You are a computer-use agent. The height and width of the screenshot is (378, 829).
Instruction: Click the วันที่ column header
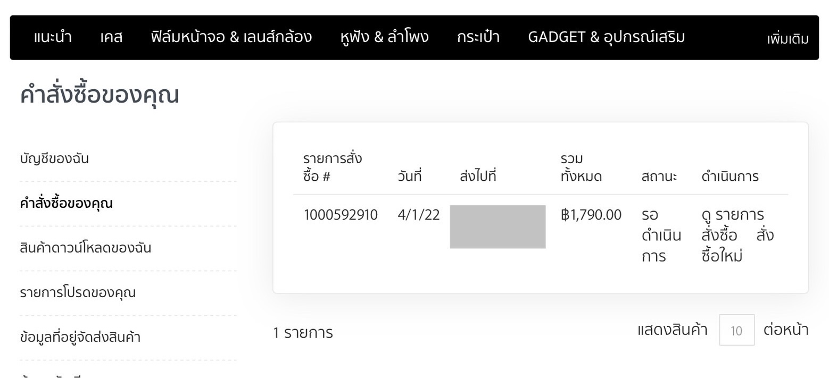point(410,177)
